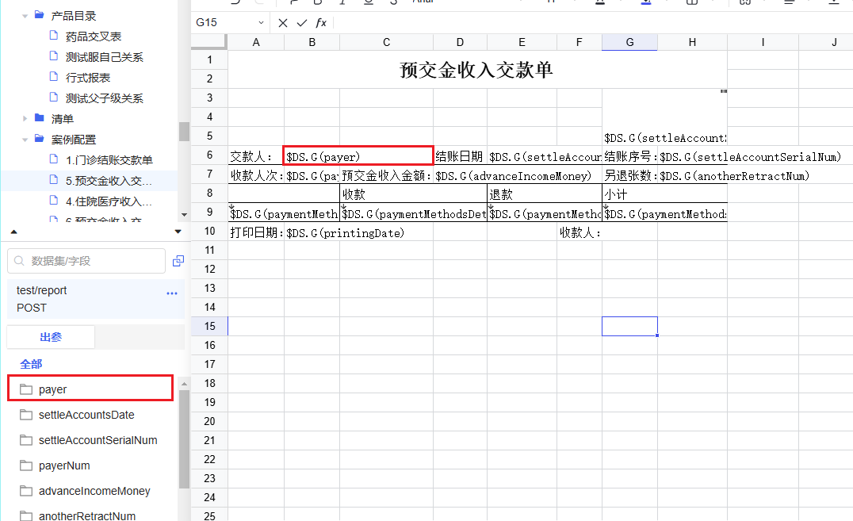Select the 交款人： label cell

point(256,155)
